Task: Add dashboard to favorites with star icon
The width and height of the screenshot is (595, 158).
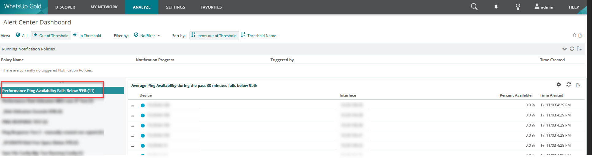Action: (x=574, y=35)
